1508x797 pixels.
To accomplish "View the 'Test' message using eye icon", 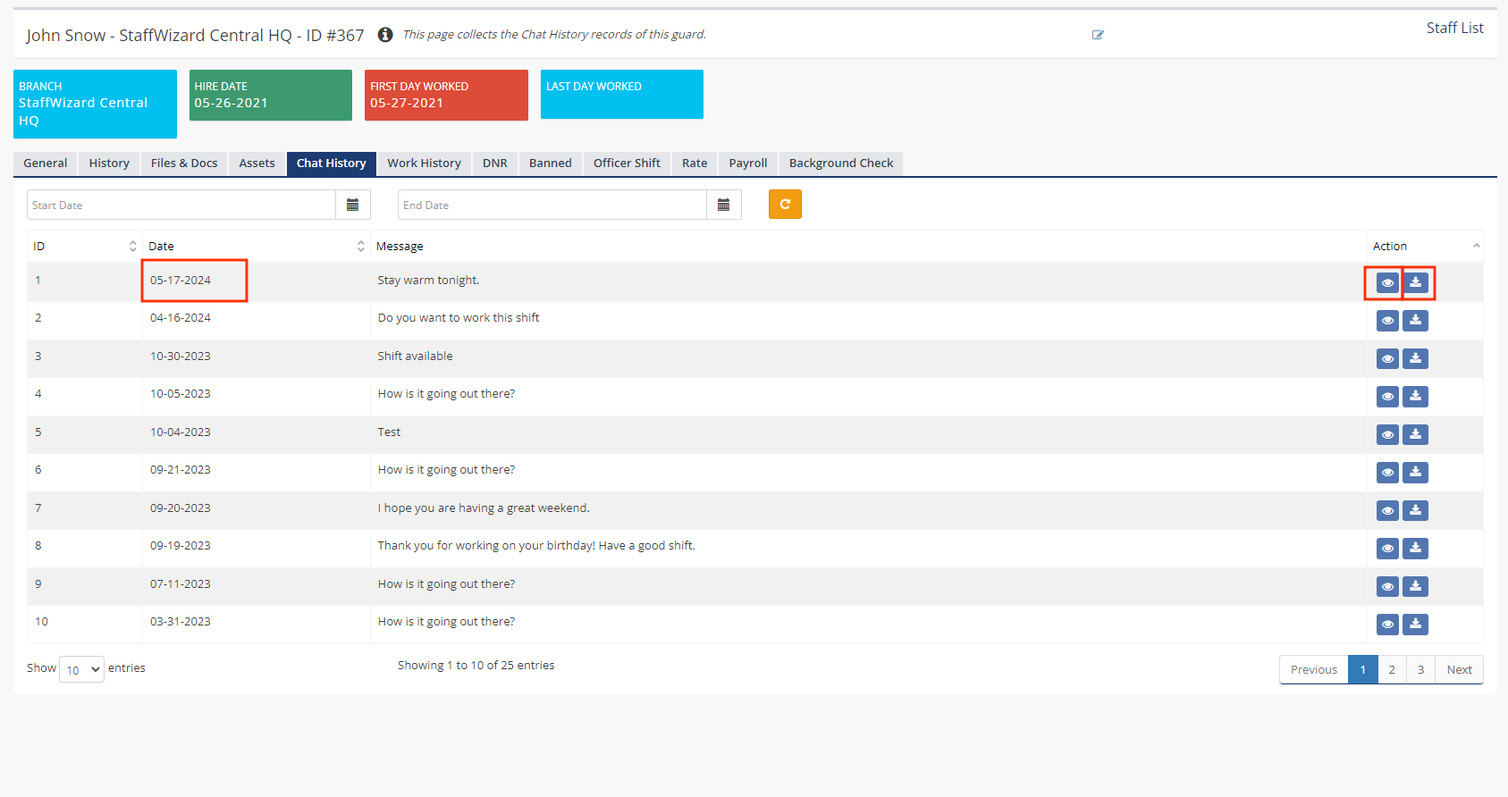I will [1387, 435].
